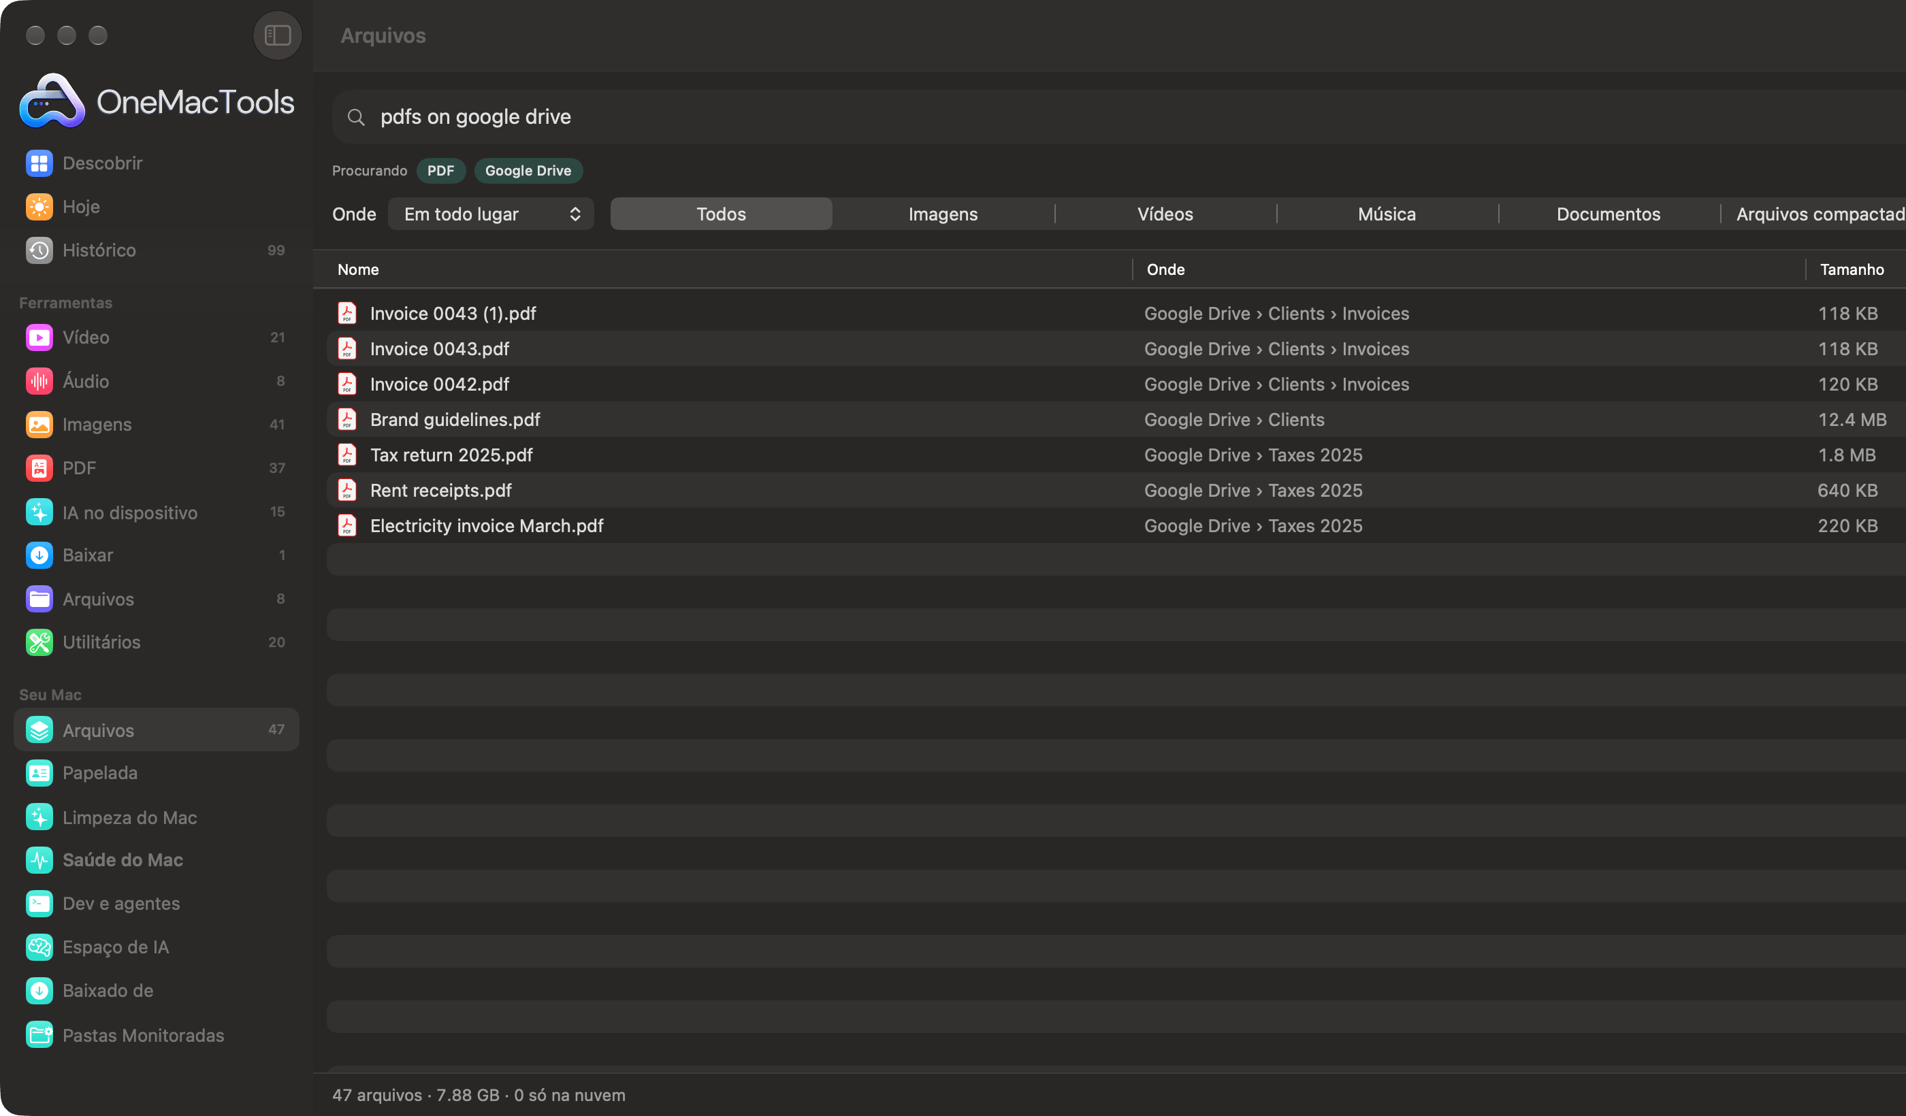The image size is (1906, 1116).
Task: Open the Imagens tools icon
Action: (x=39, y=424)
